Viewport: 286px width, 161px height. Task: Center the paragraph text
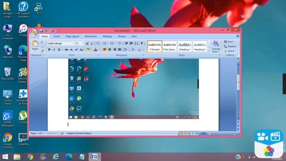coord(109,50)
